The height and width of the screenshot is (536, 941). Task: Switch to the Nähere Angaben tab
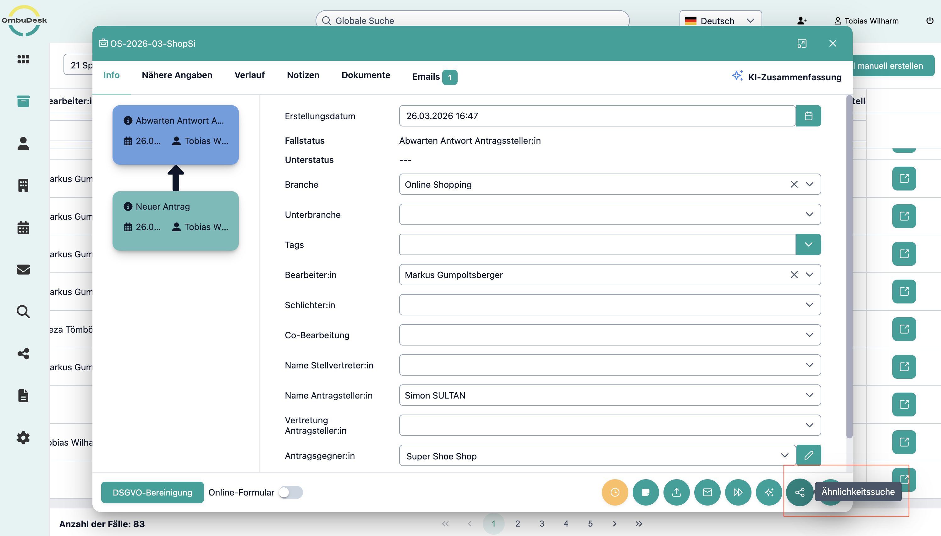[177, 75]
